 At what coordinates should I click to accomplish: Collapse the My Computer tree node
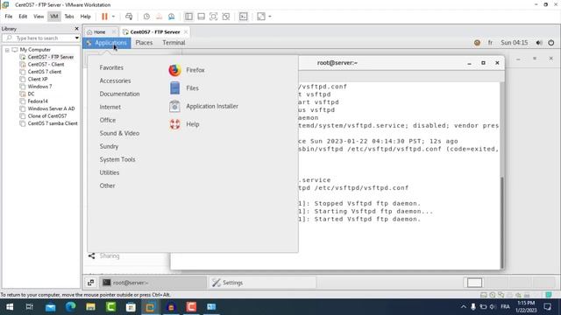click(x=7, y=50)
